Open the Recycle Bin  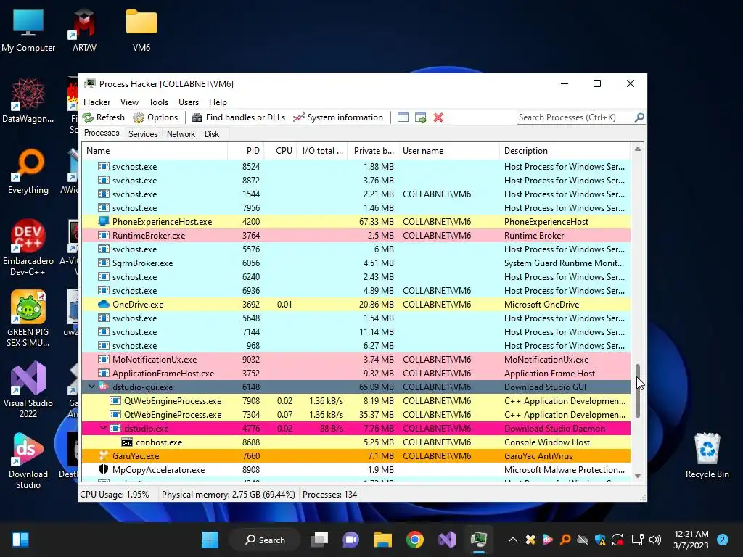coord(707,456)
